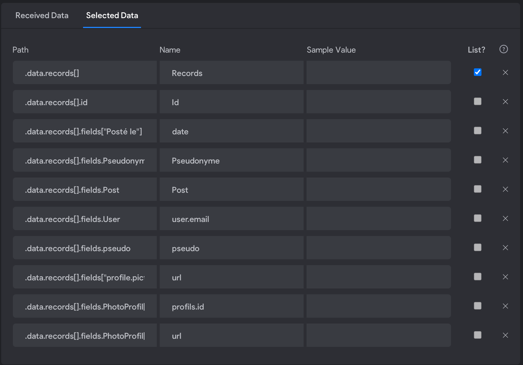This screenshot has width=523, height=365.
Task: Click Sample Value field for Post row
Action: pos(379,189)
